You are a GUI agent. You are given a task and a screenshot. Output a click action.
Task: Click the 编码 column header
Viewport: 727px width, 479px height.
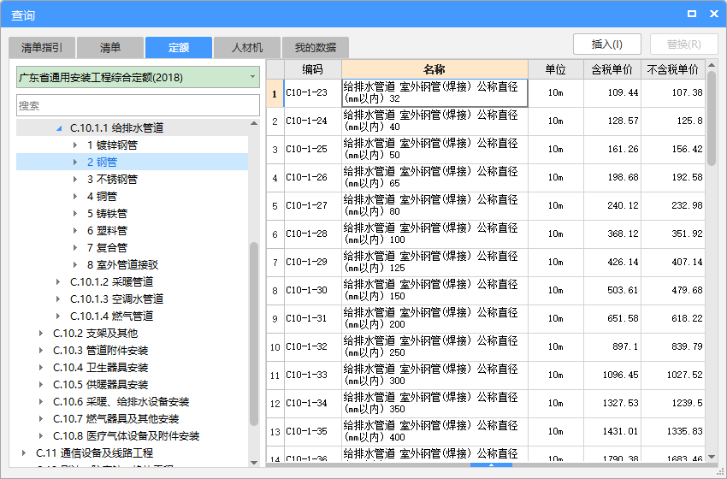[313, 69]
